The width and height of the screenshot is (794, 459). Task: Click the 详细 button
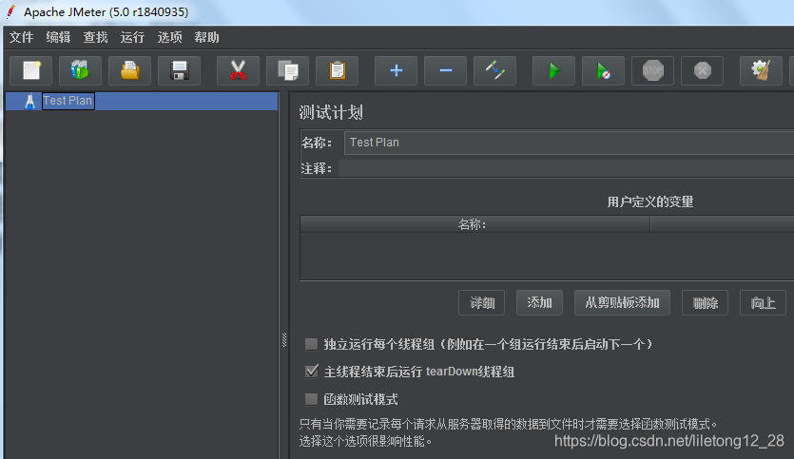point(481,302)
